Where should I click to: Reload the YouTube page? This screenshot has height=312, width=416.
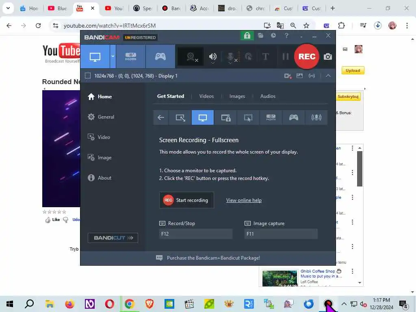(38, 26)
